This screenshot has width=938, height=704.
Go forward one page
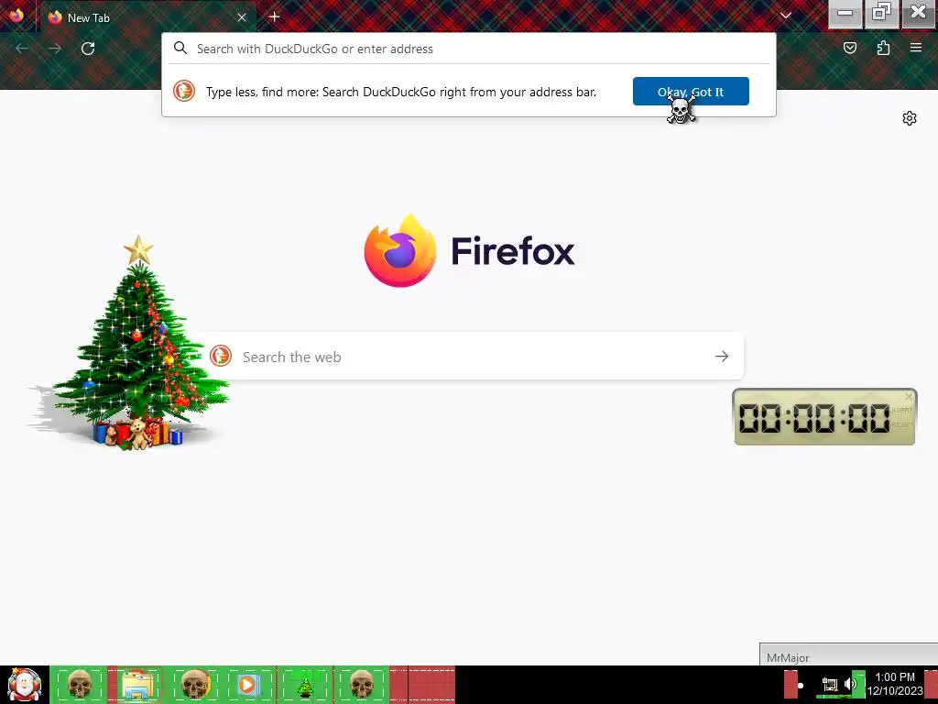click(55, 49)
